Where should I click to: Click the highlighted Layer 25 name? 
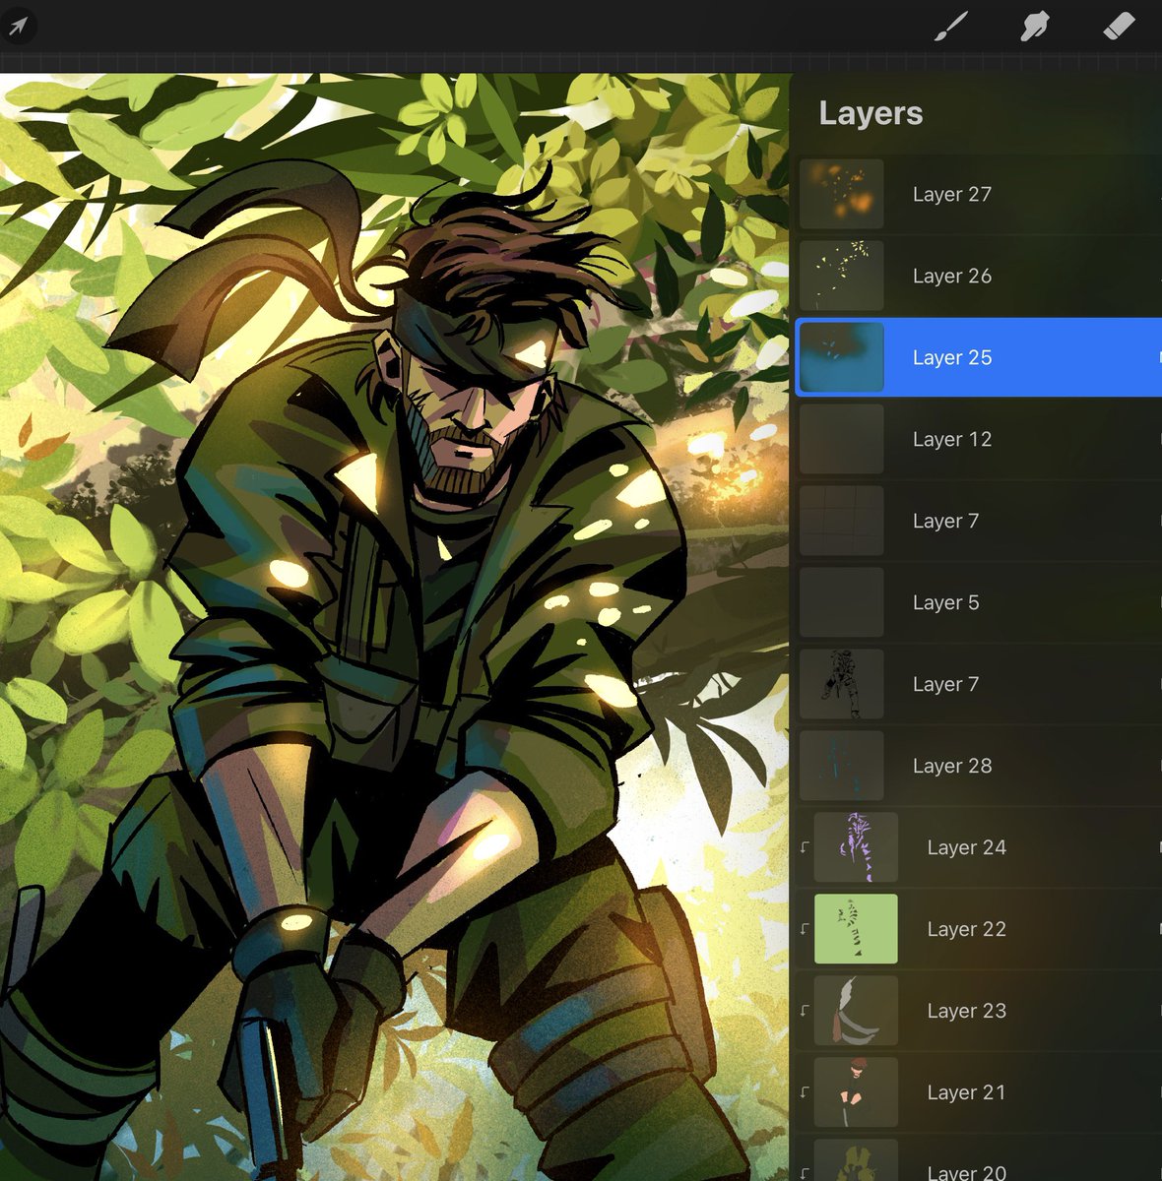pyautogui.click(x=952, y=357)
